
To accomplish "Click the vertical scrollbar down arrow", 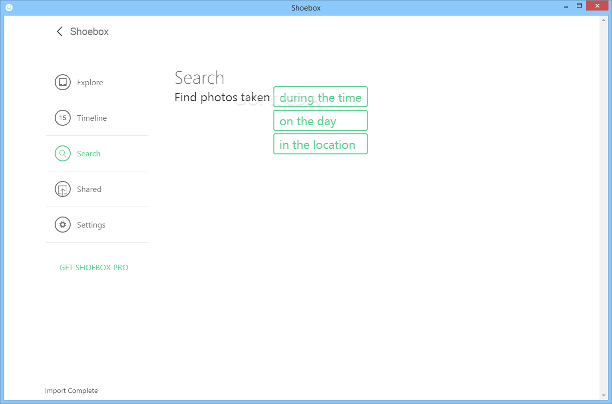I will 603,395.
